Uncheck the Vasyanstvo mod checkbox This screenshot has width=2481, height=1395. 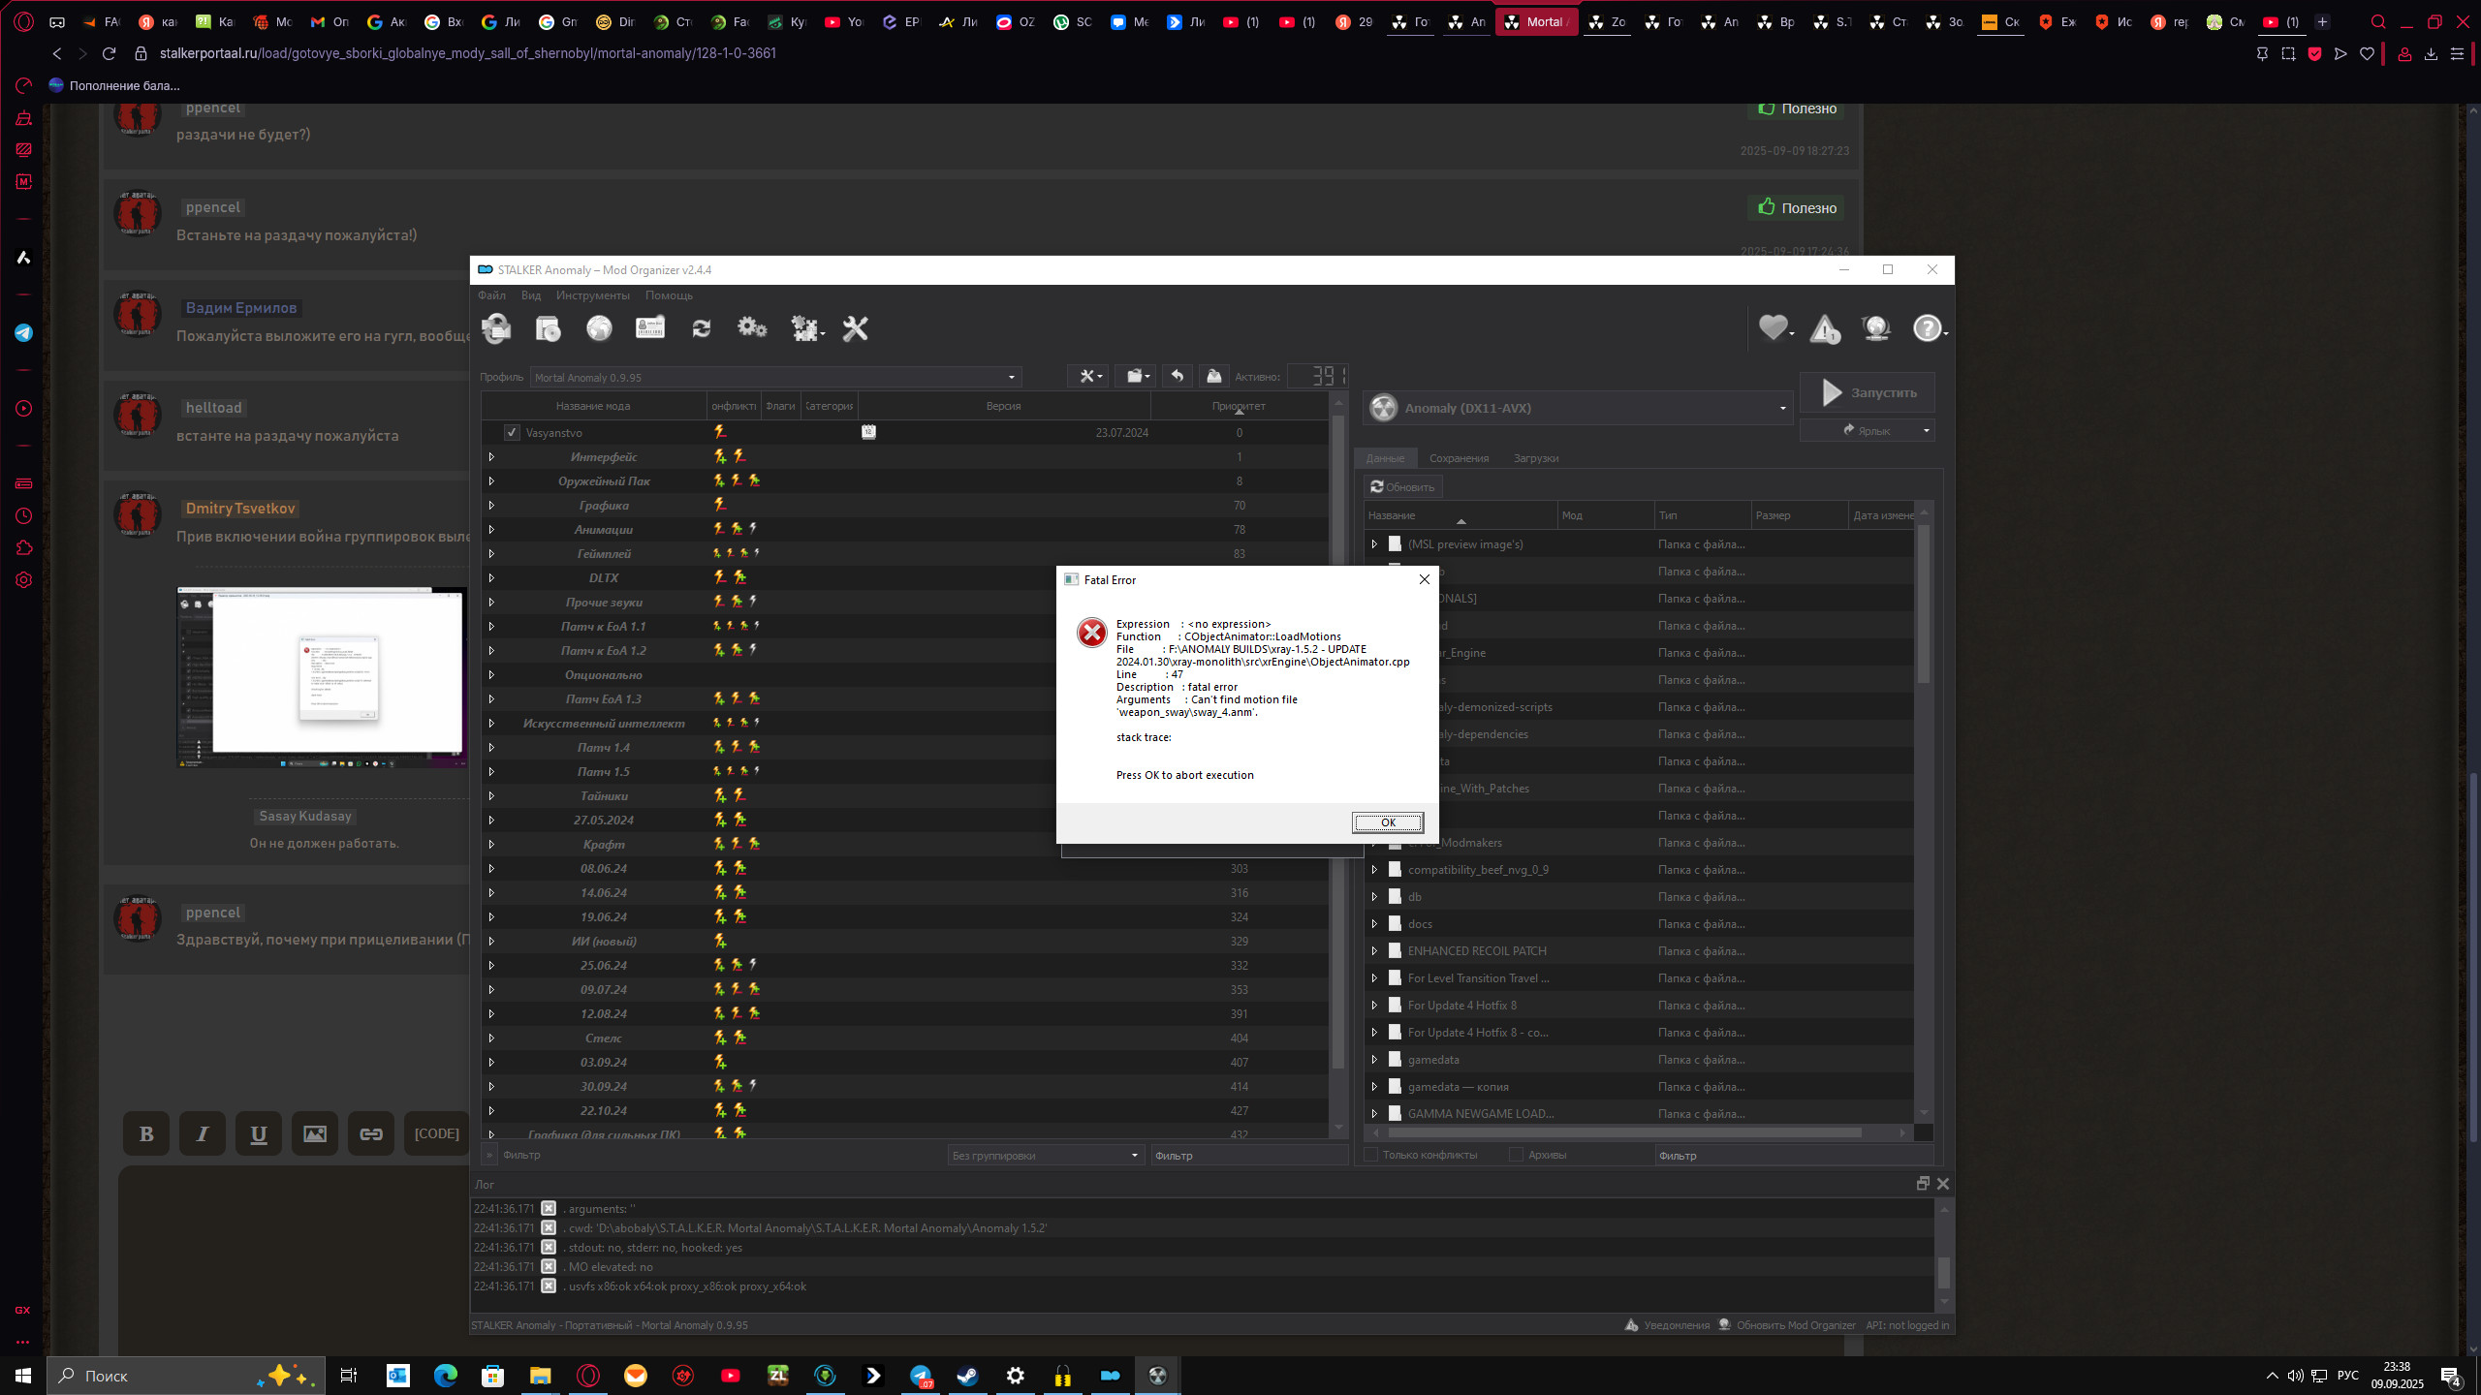[512, 432]
